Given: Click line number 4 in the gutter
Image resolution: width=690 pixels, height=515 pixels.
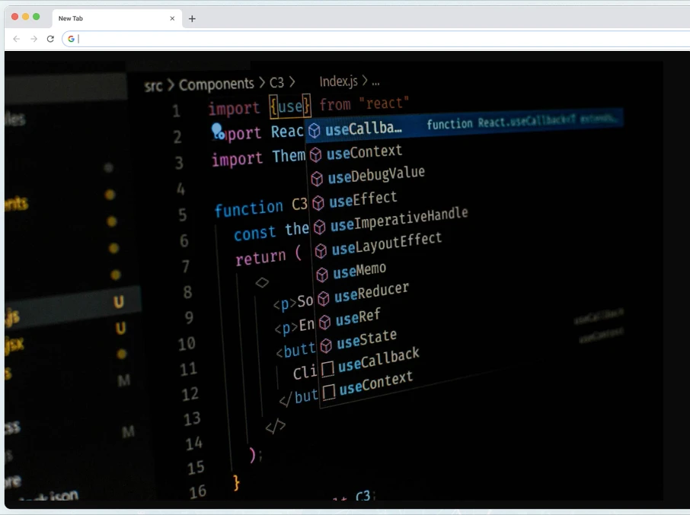Looking at the screenshot, I should point(180,189).
